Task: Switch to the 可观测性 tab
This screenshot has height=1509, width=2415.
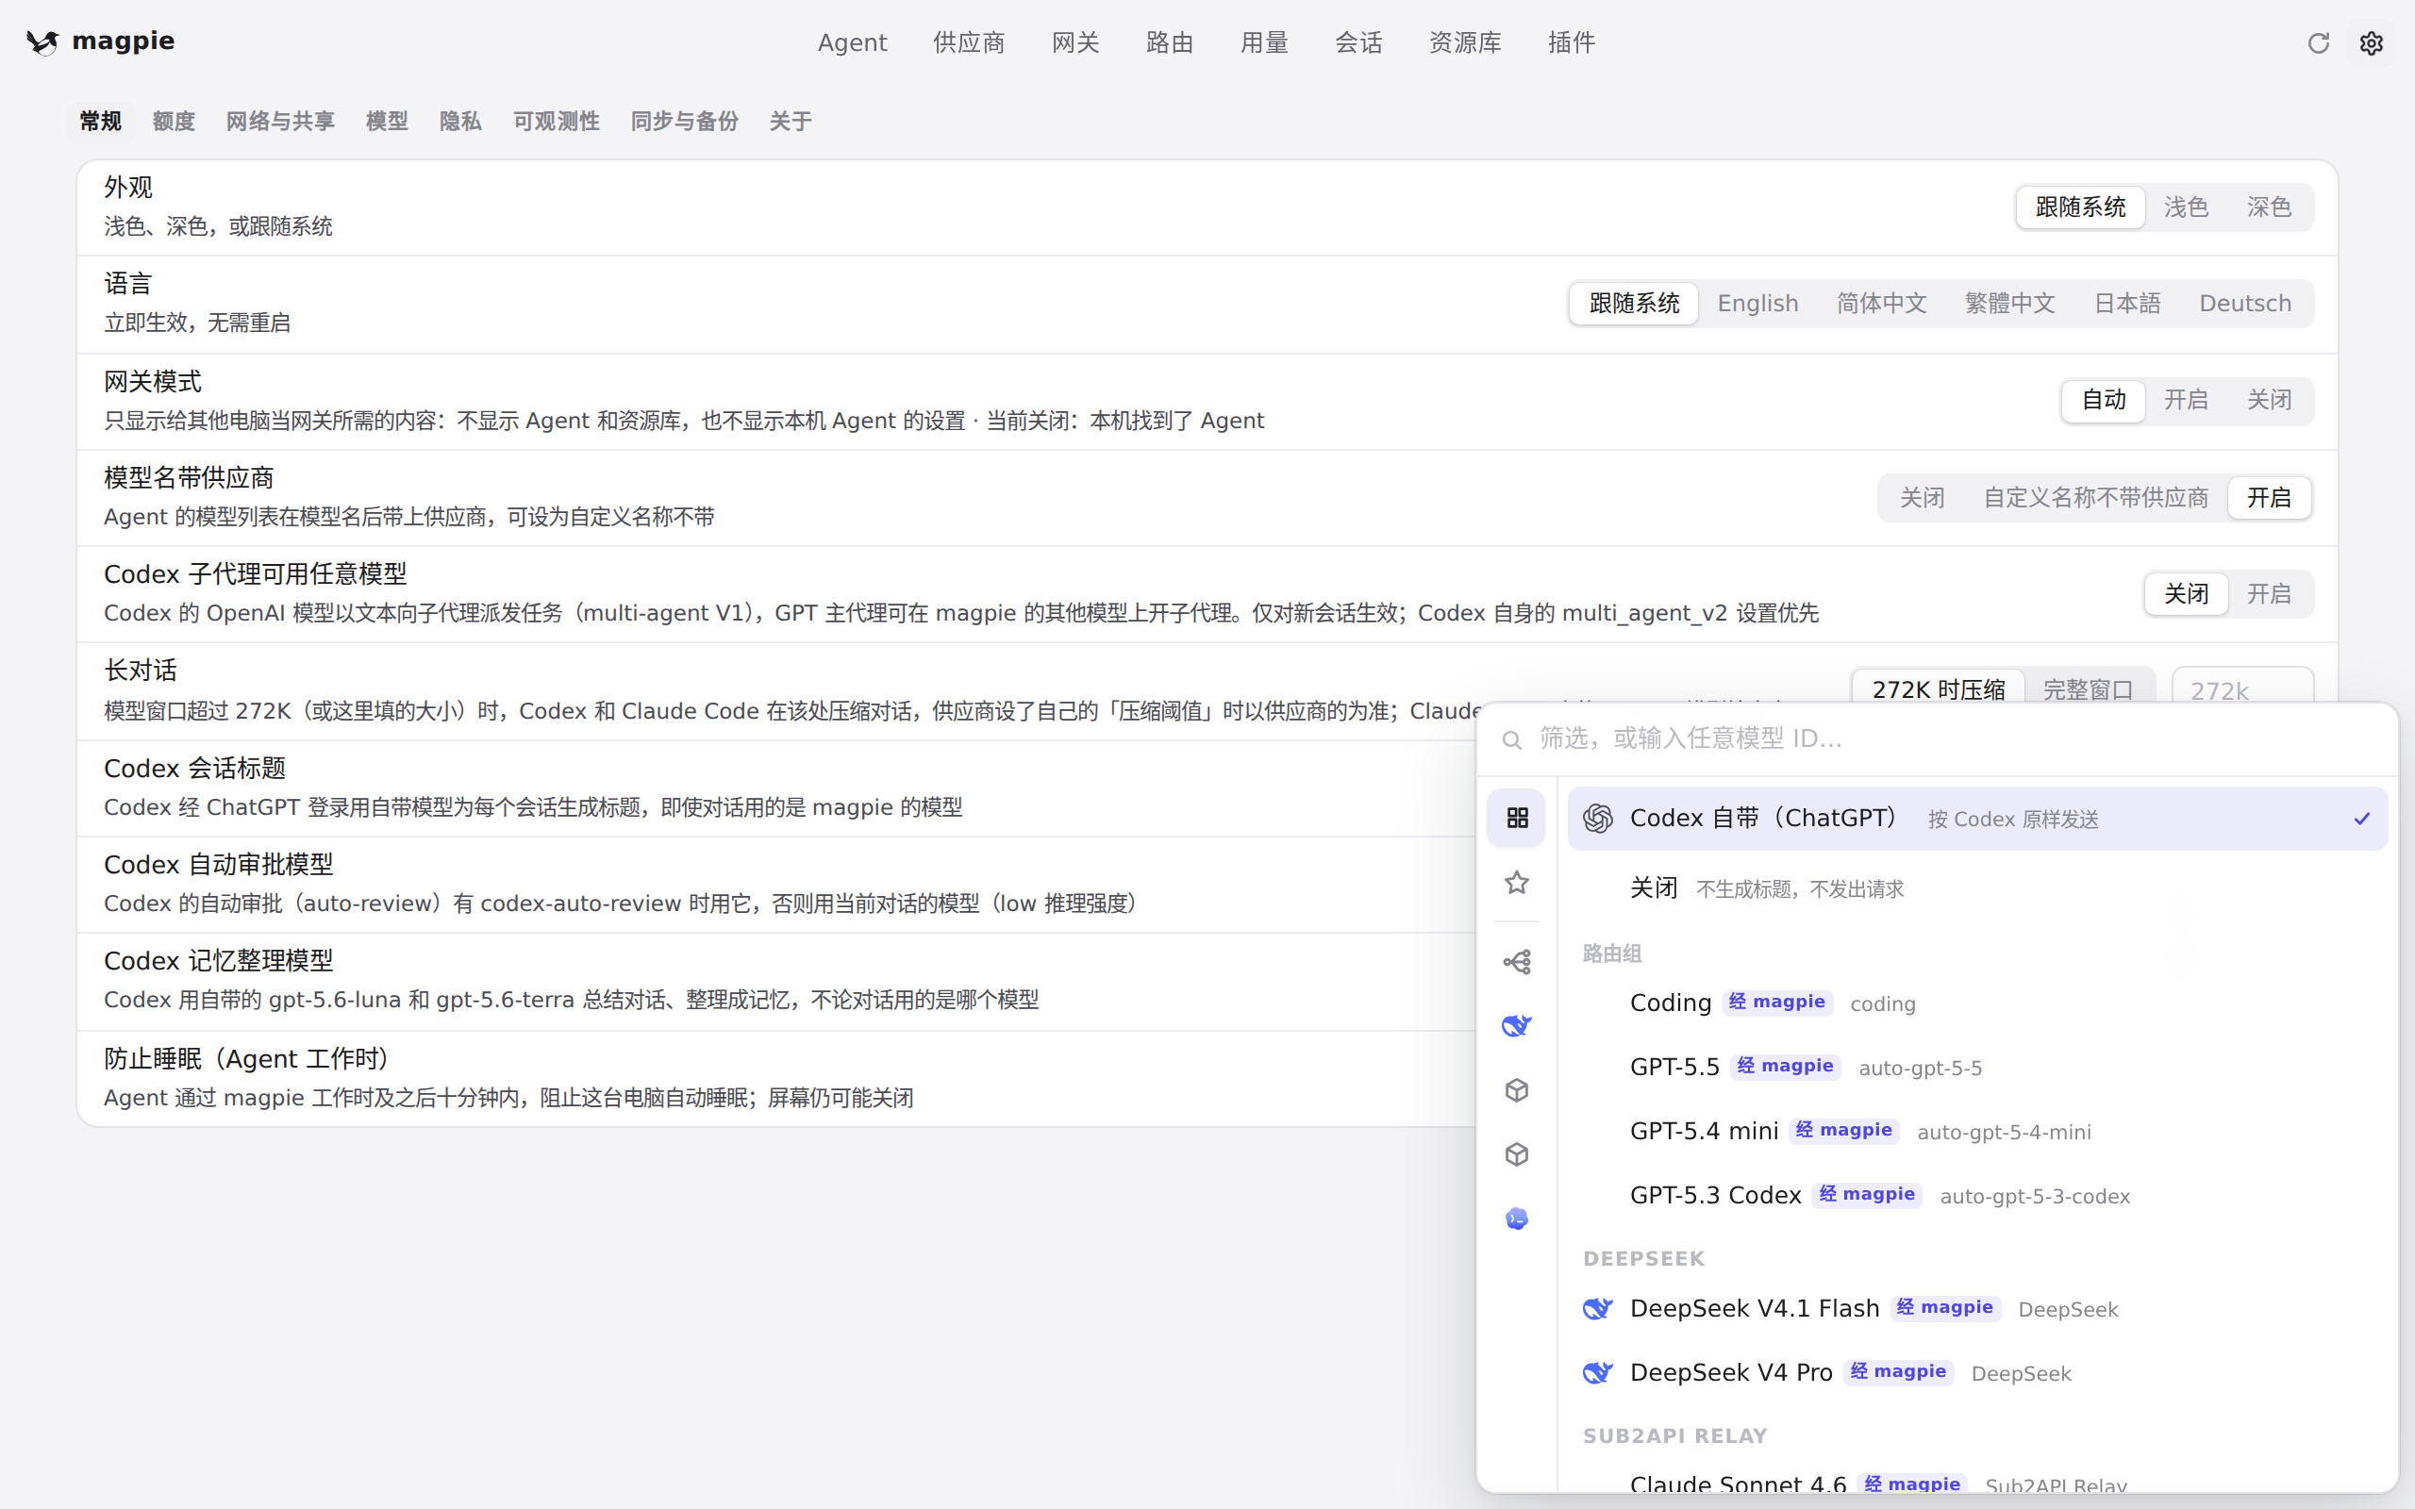Action: pos(556,122)
